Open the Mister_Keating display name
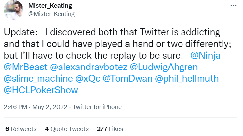Screen dimensions: 243x136 pyautogui.click(x=50, y=6)
